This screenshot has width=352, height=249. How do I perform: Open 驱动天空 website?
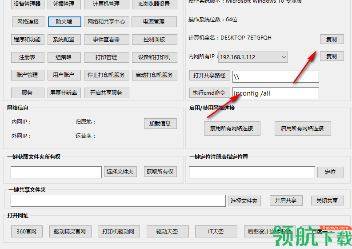(x=168, y=232)
